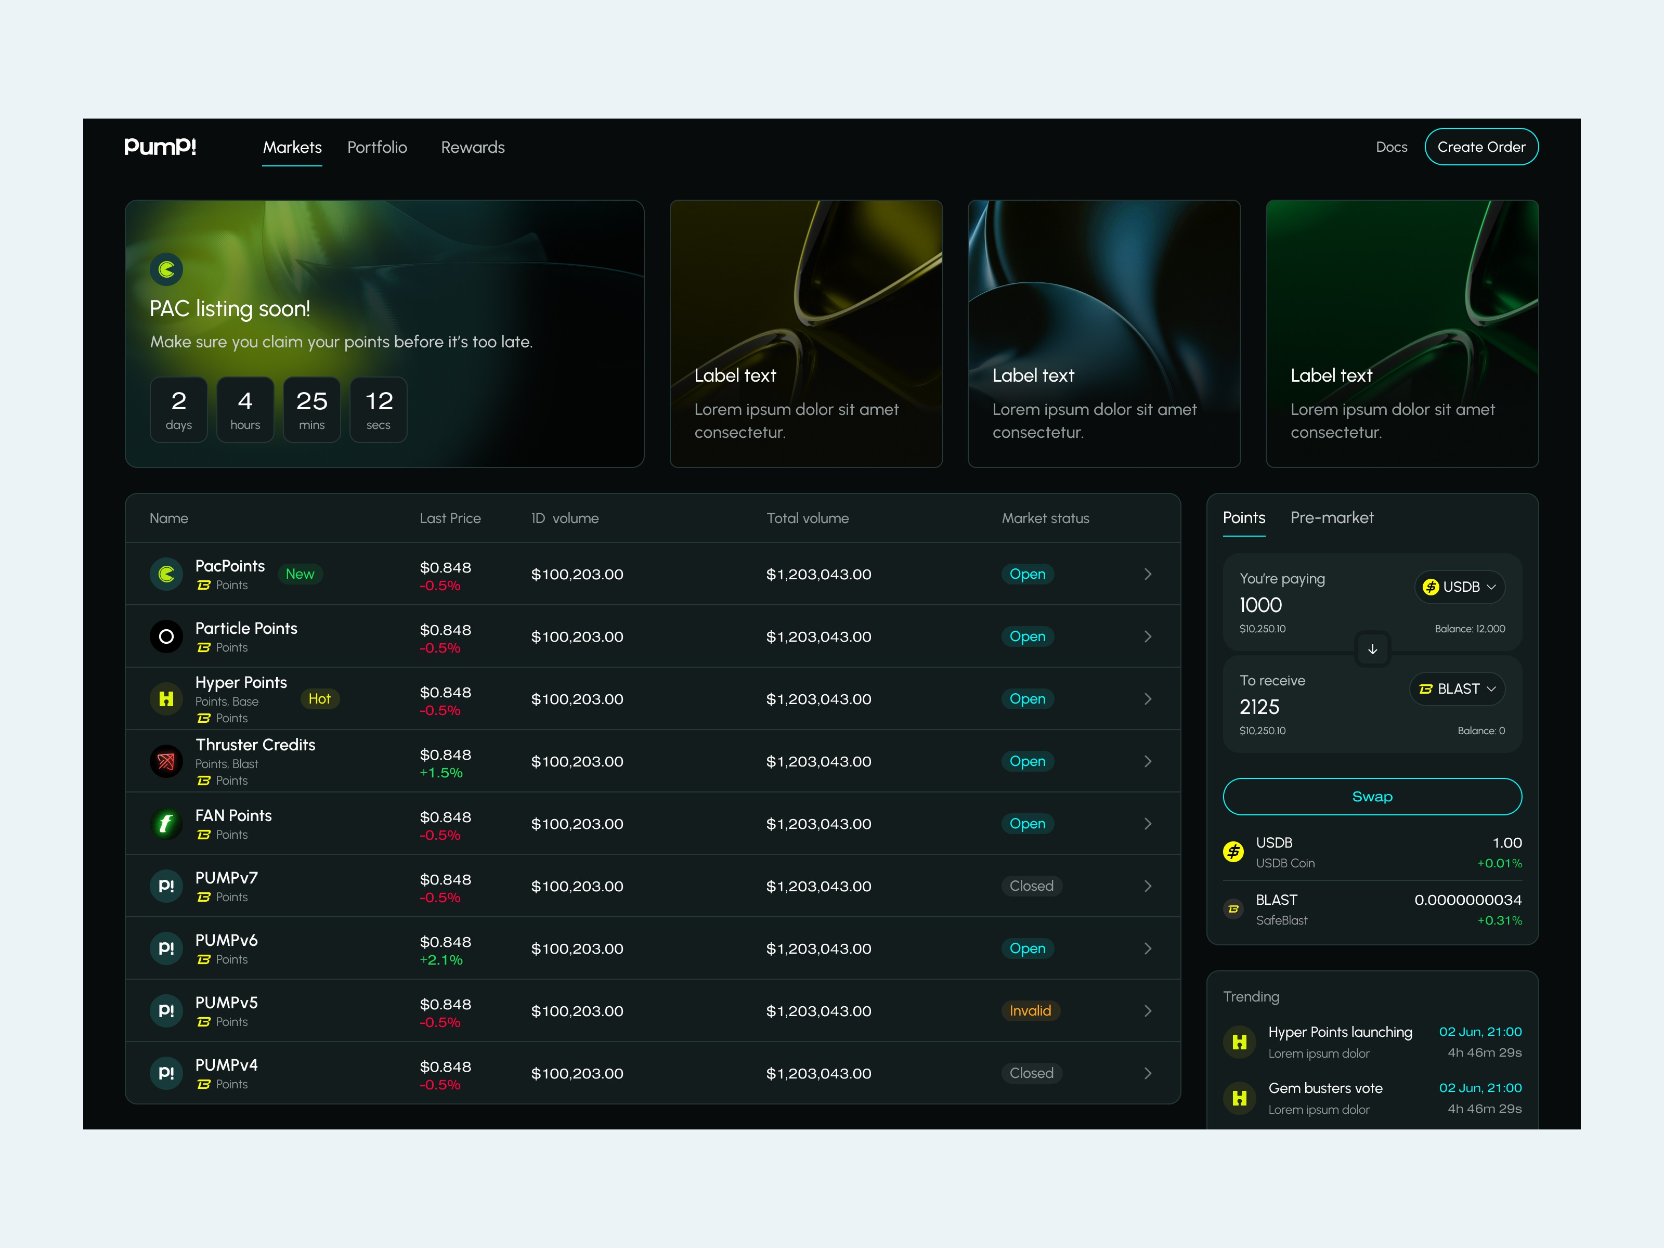Click the Rewards menu link

[x=472, y=147]
